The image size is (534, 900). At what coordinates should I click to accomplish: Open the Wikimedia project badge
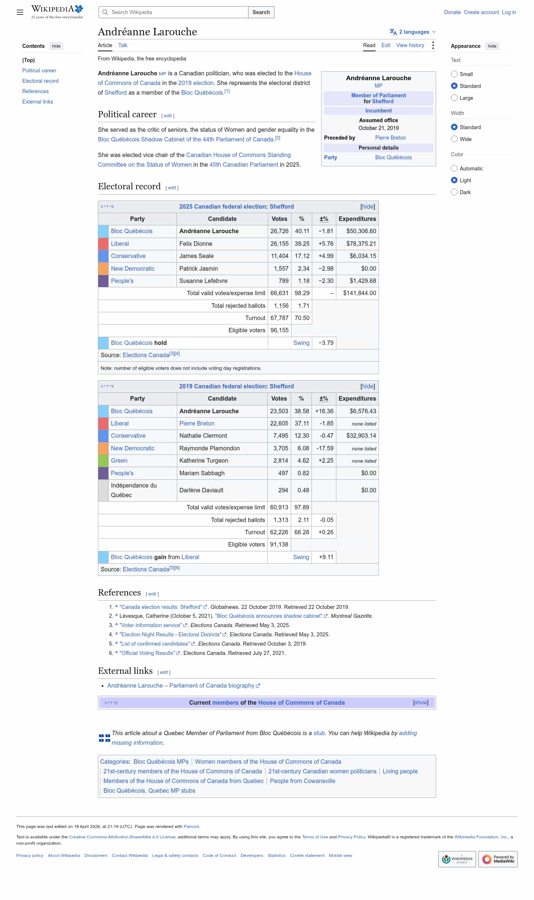(457, 859)
